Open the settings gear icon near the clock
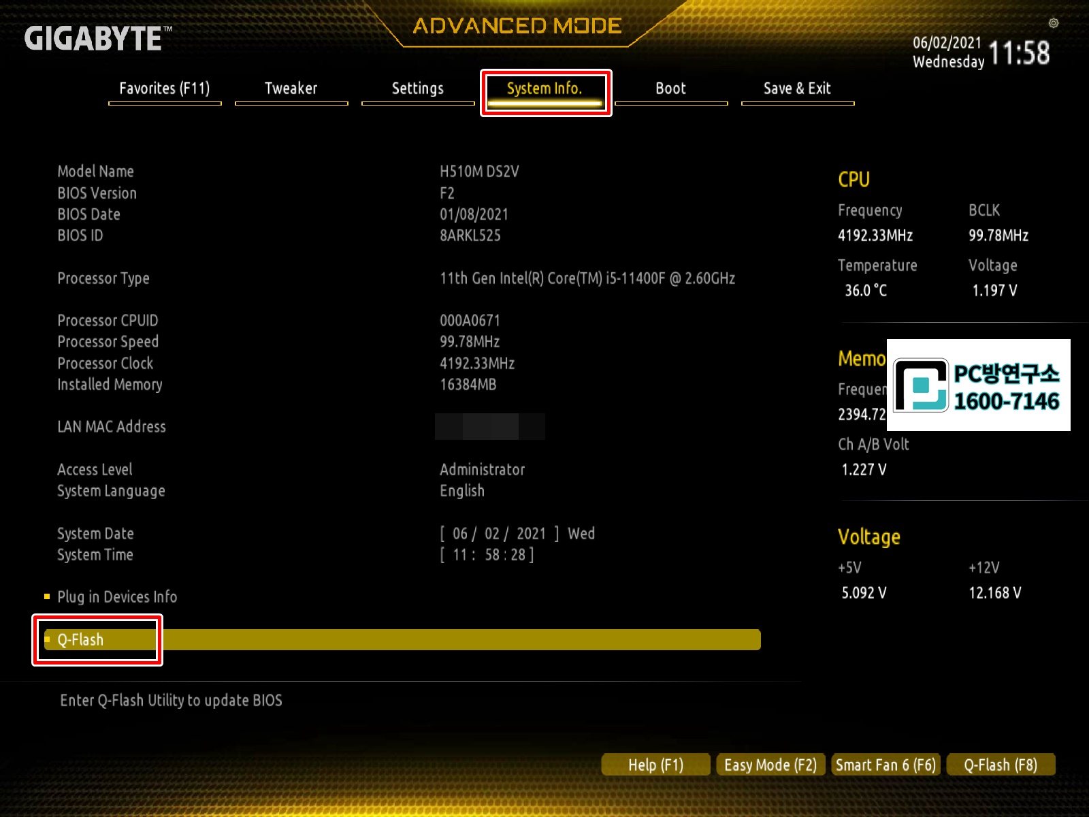This screenshot has width=1089, height=817. [1053, 23]
